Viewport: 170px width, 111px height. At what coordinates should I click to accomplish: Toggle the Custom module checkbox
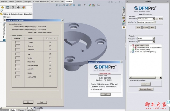pos(50,42)
